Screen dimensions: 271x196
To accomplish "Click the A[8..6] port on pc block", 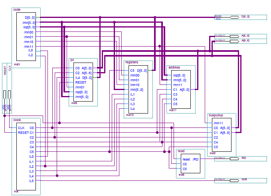I will tap(87, 73).
